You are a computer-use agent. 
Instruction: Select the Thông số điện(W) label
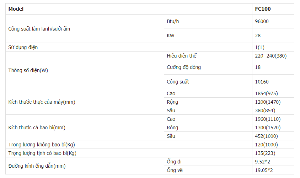pos(28,70)
